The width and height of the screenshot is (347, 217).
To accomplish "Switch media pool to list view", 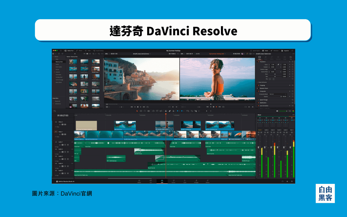I will click(89, 54).
